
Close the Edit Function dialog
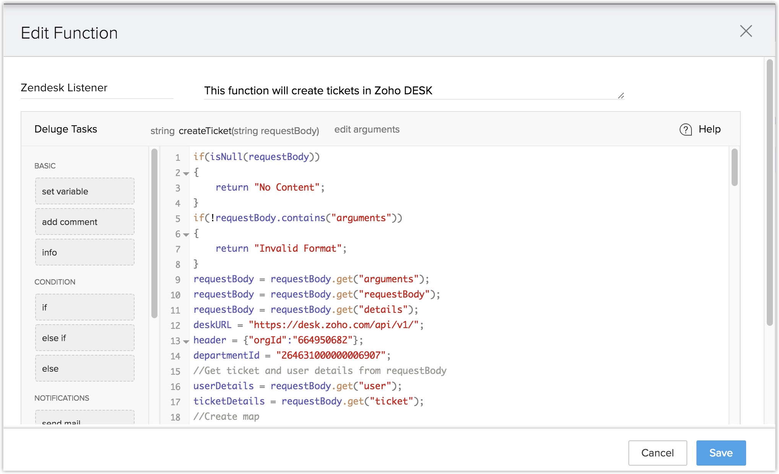click(x=745, y=31)
